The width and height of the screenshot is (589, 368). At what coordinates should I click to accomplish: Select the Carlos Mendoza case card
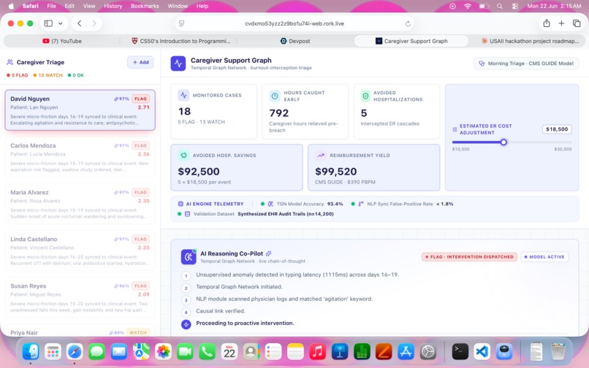(x=80, y=157)
